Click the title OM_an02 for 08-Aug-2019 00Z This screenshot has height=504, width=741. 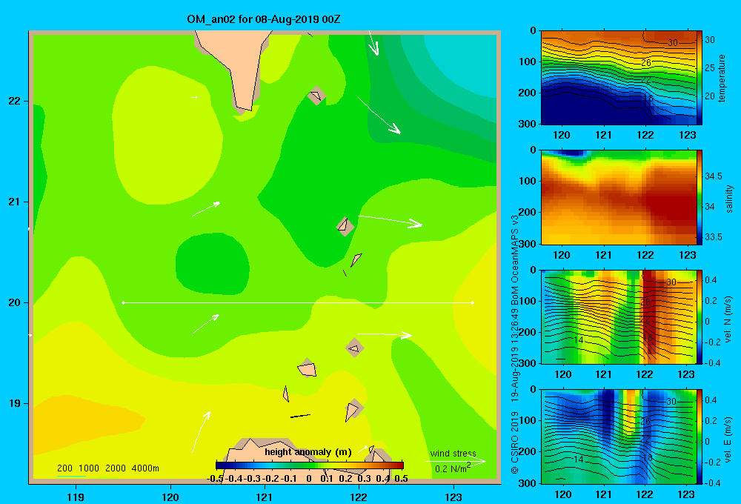pyautogui.click(x=263, y=19)
